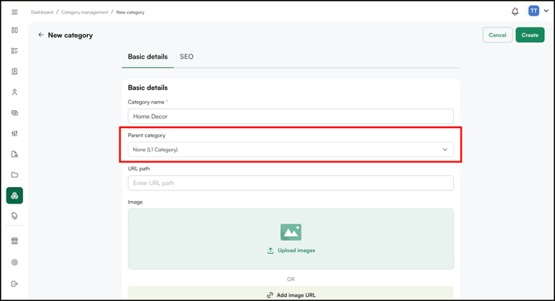Open the folder sidebar icon
The width and height of the screenshot is (555, 301).
coord(15,174)
